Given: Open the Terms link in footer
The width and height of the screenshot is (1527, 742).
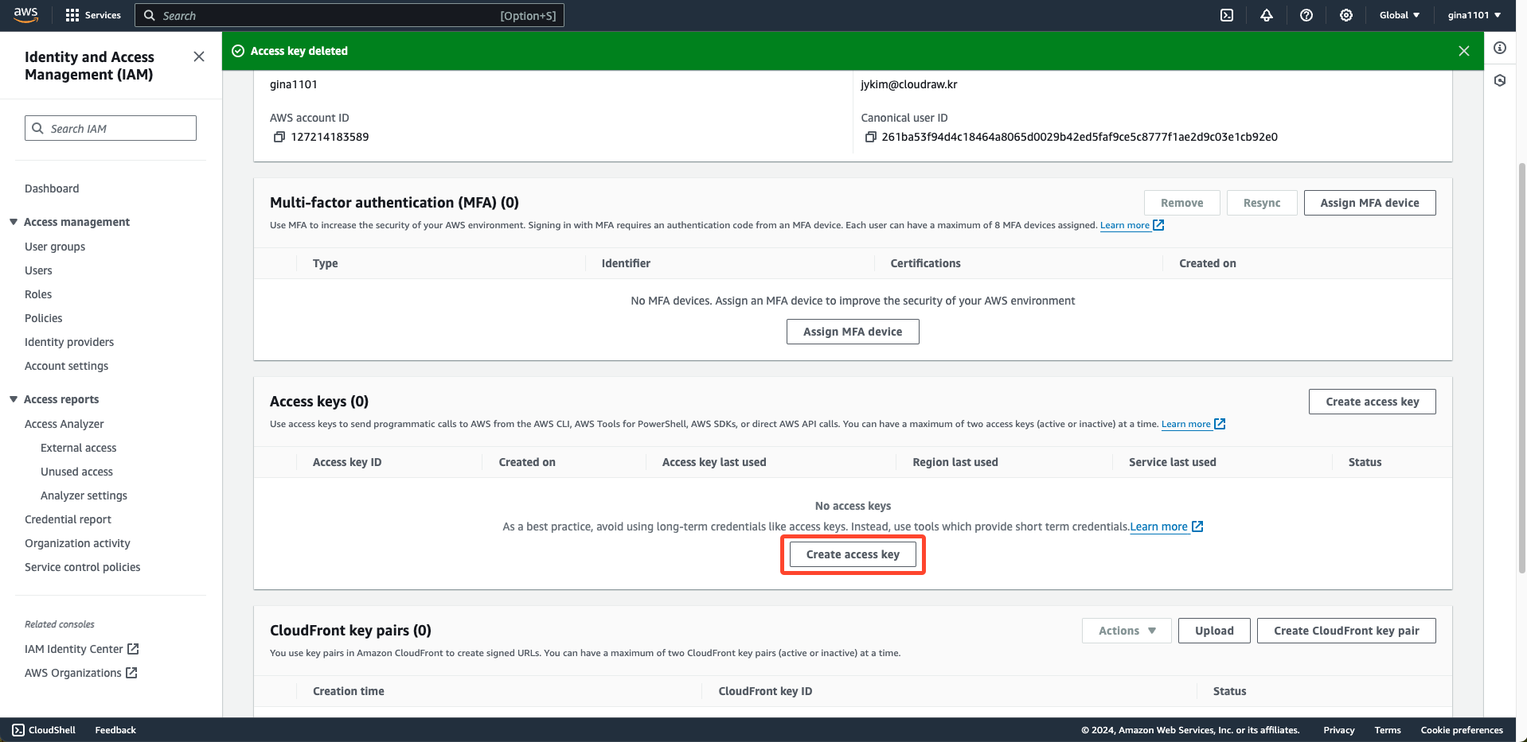Looking at the screenshot, I should click(1387, 730).
